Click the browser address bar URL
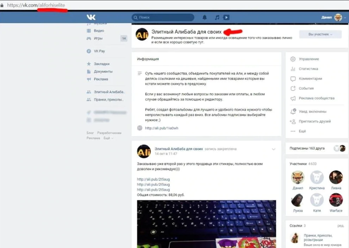Viewport: 349px width, 248px height. tap(36, 5)
